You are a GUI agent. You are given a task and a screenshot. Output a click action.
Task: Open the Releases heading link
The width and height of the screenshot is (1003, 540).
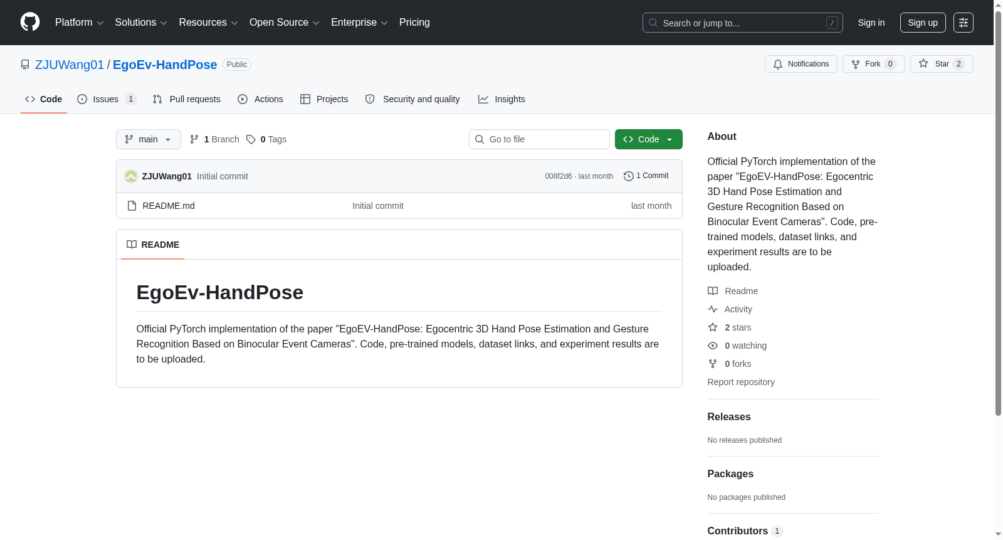[729, 417]
